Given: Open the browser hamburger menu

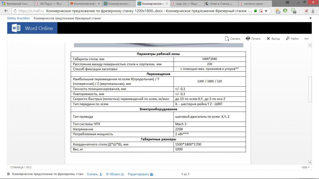Looking at the screenshot, I should coord(288,3).
